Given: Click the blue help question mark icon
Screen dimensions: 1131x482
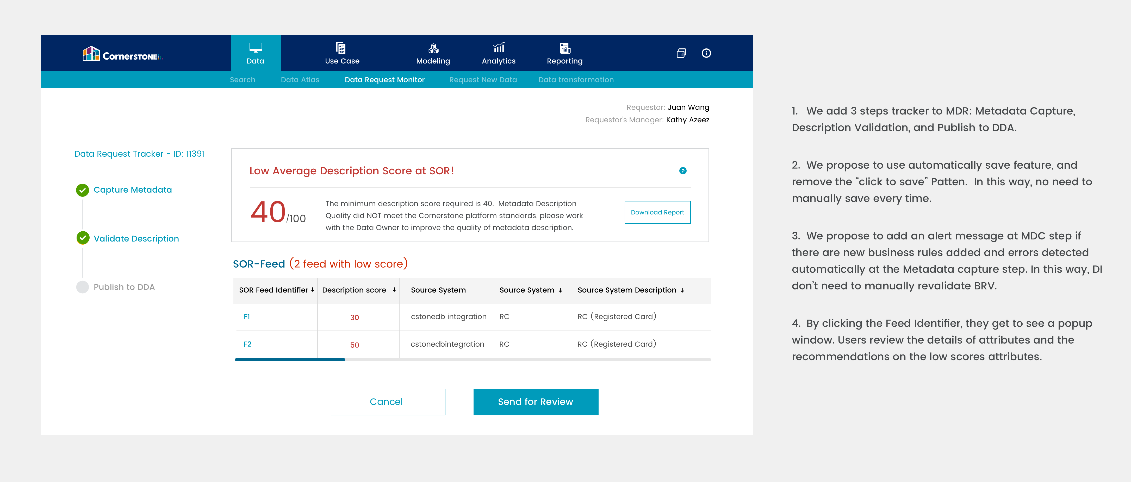Looking at the screenshot, I should [x=683, y=171].
